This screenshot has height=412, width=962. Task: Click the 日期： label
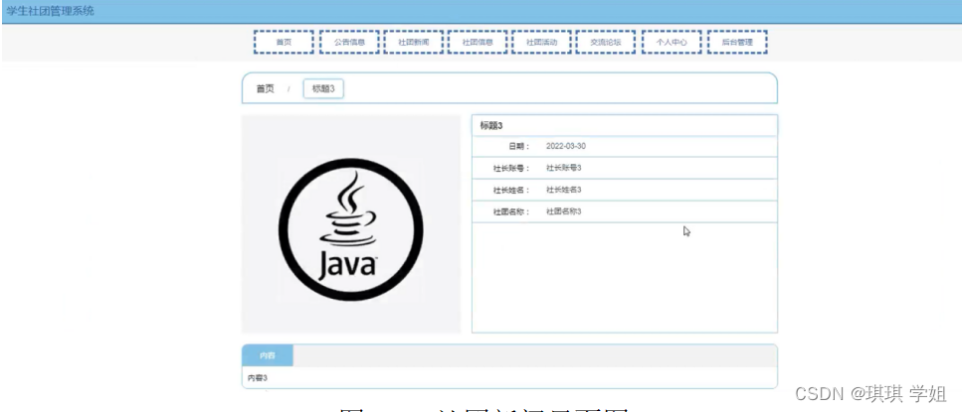click(x=519, y=146)
